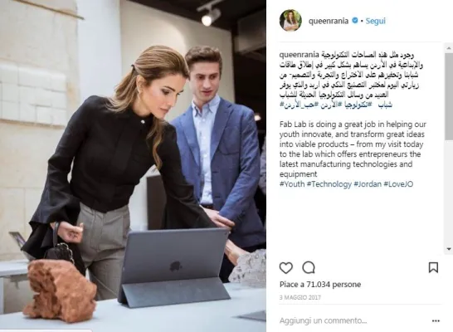View likes list 'Piace a 71.034 persone'

(x=320, y=285)
